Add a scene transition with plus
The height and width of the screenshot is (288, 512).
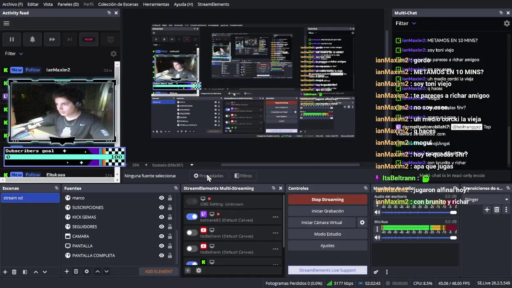pos(487,210)
